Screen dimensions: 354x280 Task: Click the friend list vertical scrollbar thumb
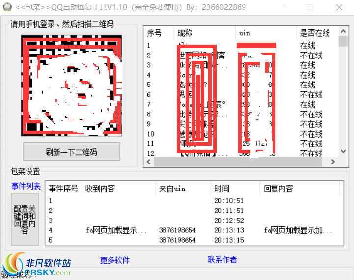click(343, 41)
